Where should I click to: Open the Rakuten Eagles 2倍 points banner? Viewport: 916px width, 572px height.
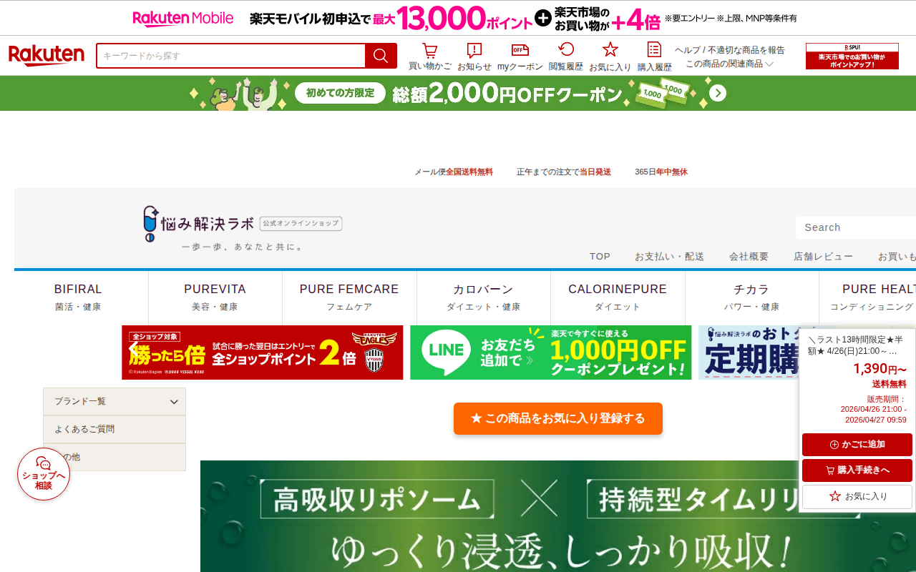pos(263,352)
